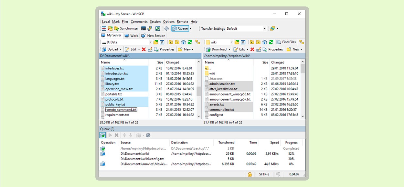
Task: Click the padlock icon in status bar
Action: [250, 174]
